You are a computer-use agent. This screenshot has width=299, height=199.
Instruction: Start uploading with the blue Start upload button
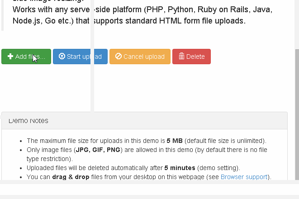tap(80, 57)
